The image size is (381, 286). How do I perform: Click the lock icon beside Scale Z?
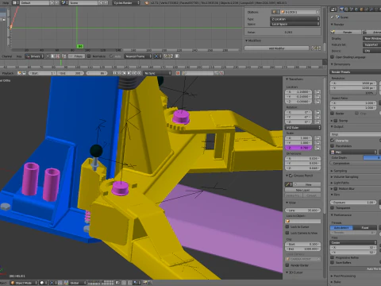[317, 148]
